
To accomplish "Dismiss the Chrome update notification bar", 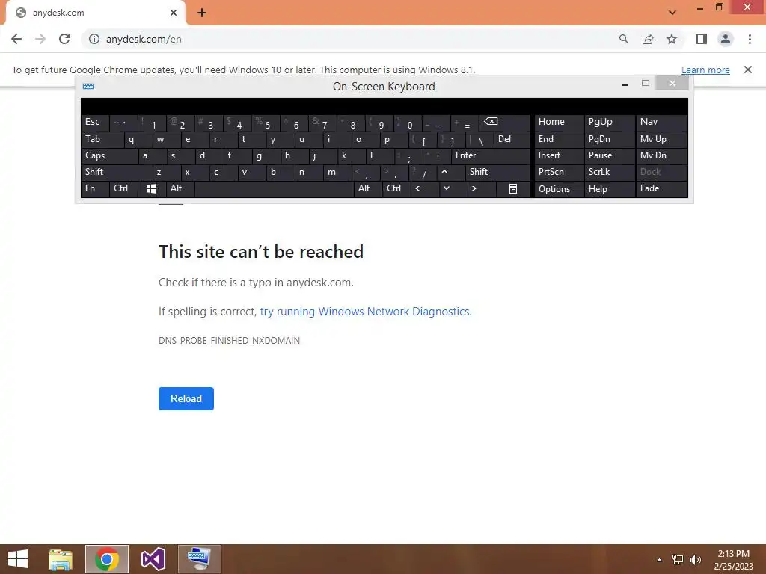I will [748, 70].
